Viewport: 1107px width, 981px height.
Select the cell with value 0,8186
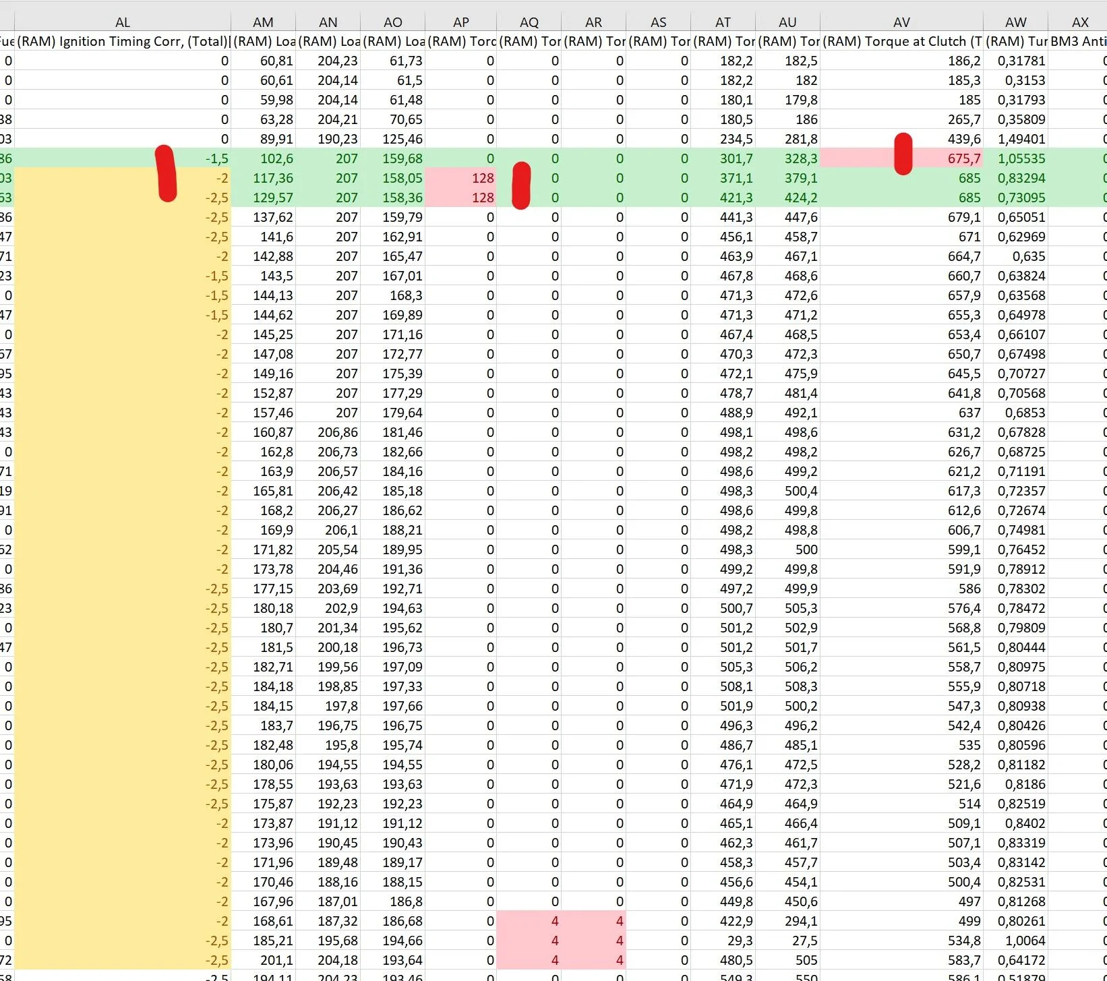tap(1015, 784)
